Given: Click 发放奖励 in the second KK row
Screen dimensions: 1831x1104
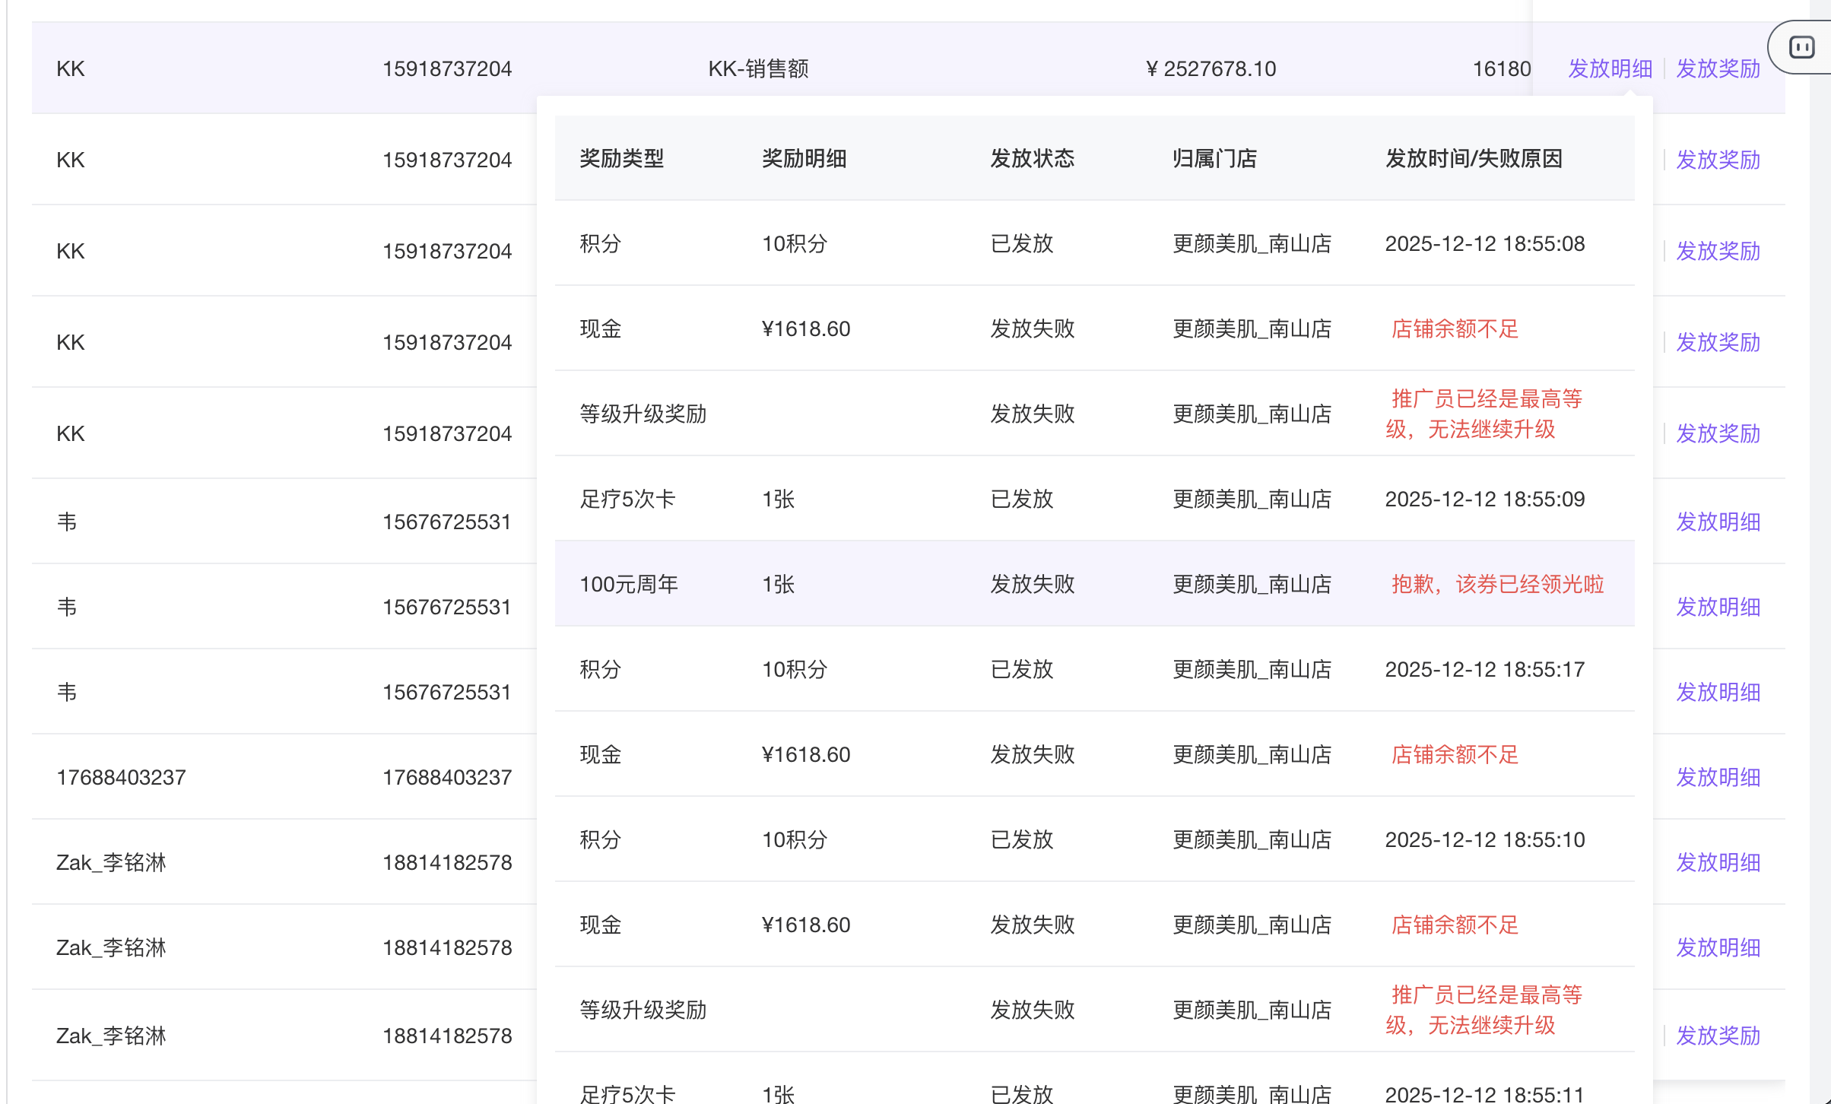Looking at the screenshot, I should click(x=1718, y=160).
